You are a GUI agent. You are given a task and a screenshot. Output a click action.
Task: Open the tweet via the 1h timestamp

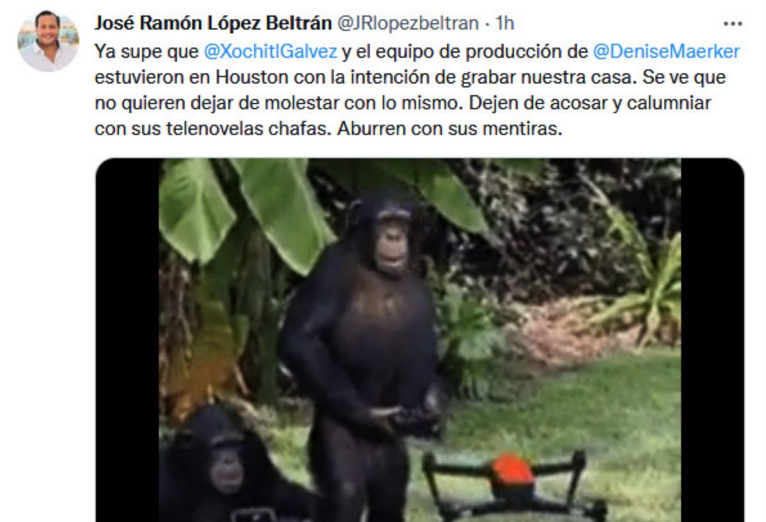pyautogui.click(x=504, y=23)
